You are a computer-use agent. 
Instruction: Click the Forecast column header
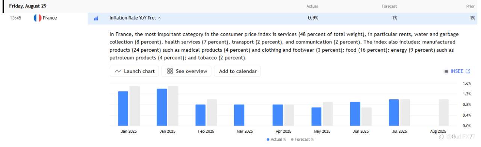389,6
